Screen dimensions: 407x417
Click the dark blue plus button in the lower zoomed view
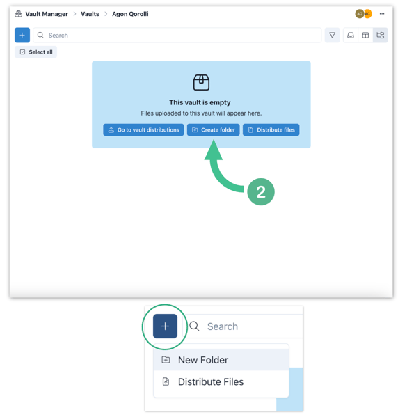coord(165,326)
